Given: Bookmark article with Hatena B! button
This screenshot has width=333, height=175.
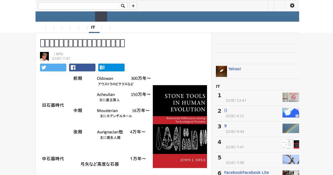Looking at the screenshot, I should pyautogui.click(x=111, y=67).
